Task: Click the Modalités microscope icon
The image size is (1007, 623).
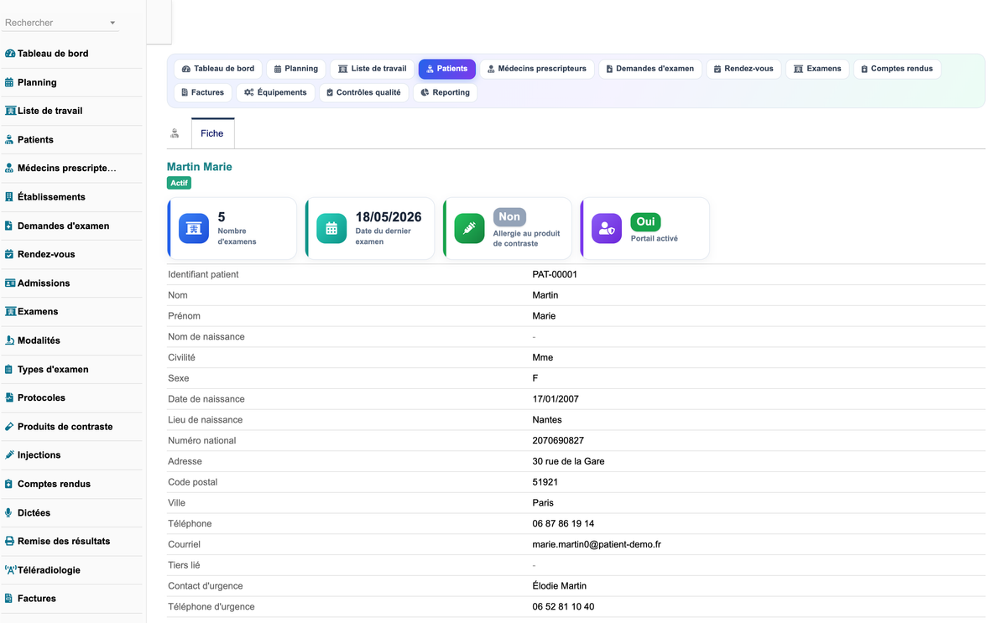Action: pyautogui.click(x=9, y=340)
